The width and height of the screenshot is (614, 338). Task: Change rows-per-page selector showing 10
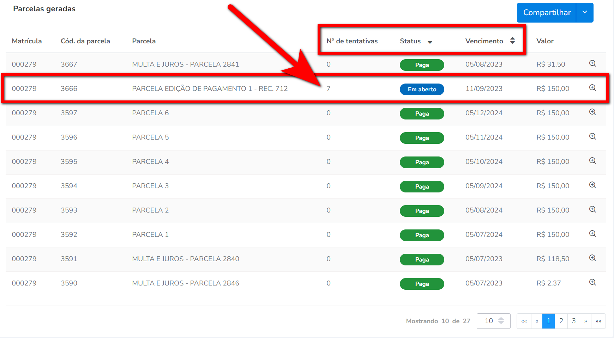[x=493, y=321]
